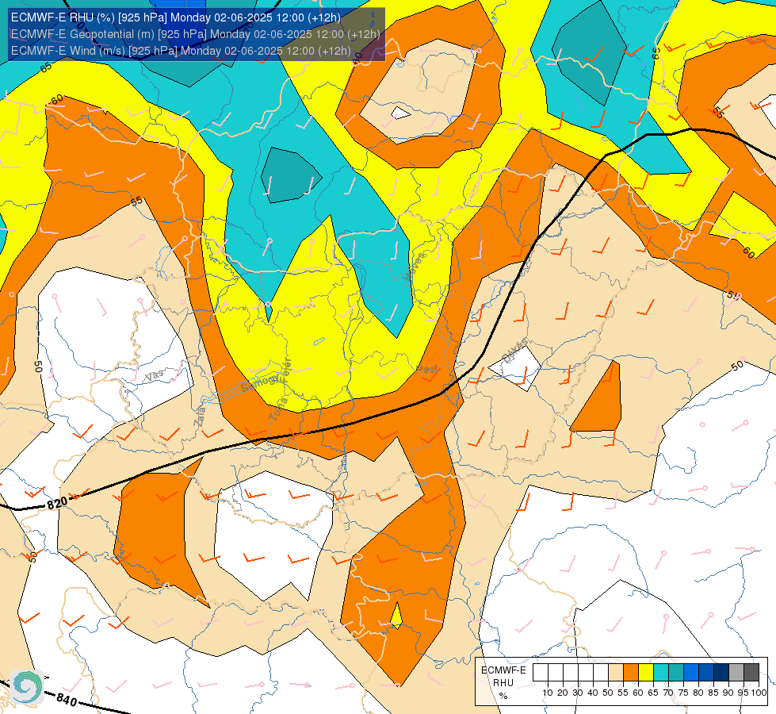
Task: Click the bright blue 75–80% legend swatch
Action: tap(691, 672)
